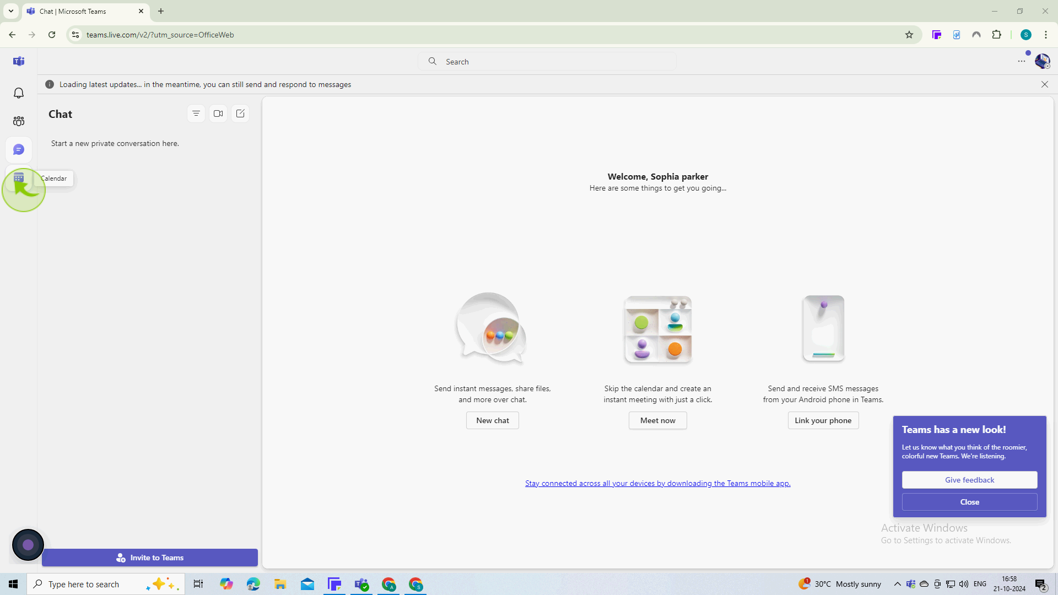This screenshot has width=1058, height=595.
Task: Select the Chat | Microsoft Teams tab
Action: coord(86,11)
